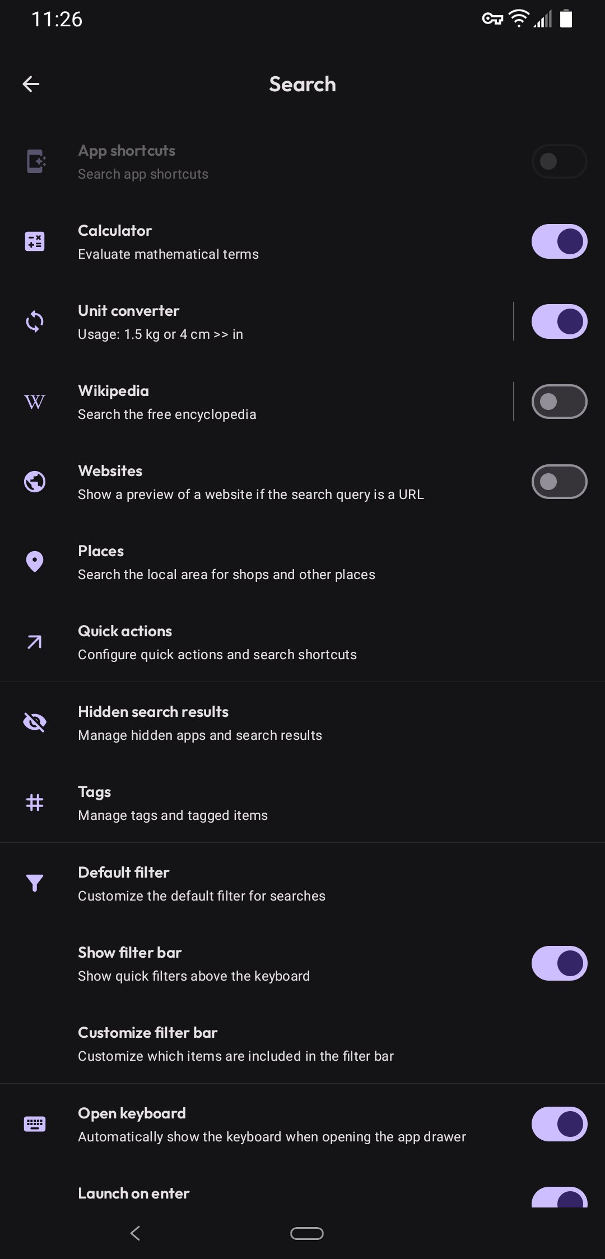The width and height of the screenshot is (605, 1259).
Task: Tap the Places map pin icon
Action: click(35, 562)
